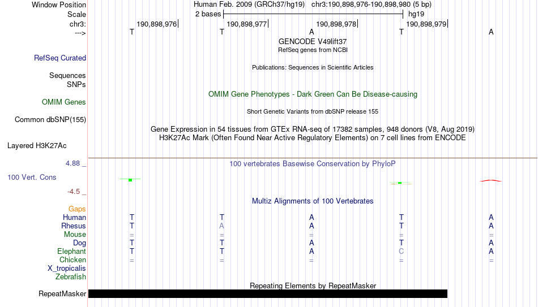
Task: Click the hg19 label beside scale bar
Action: (416, 14)
